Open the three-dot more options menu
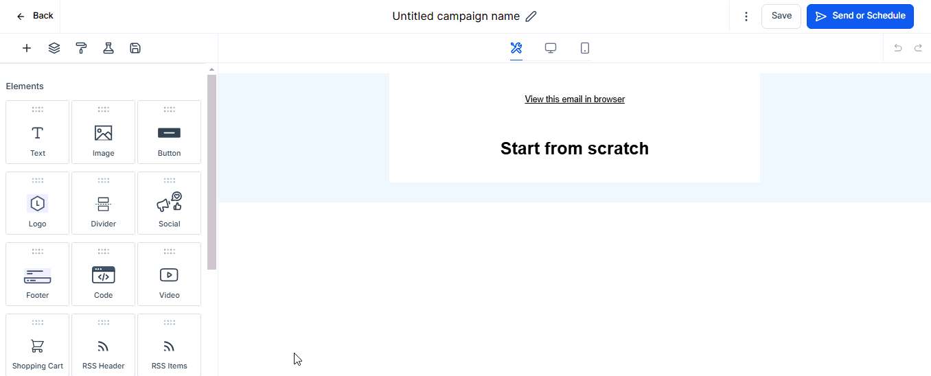931x376 pixels. click(x=746, y=16)
